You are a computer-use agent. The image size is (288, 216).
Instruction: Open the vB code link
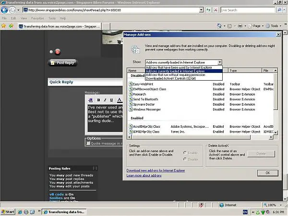pyautogui.click(x=57, y=194)
